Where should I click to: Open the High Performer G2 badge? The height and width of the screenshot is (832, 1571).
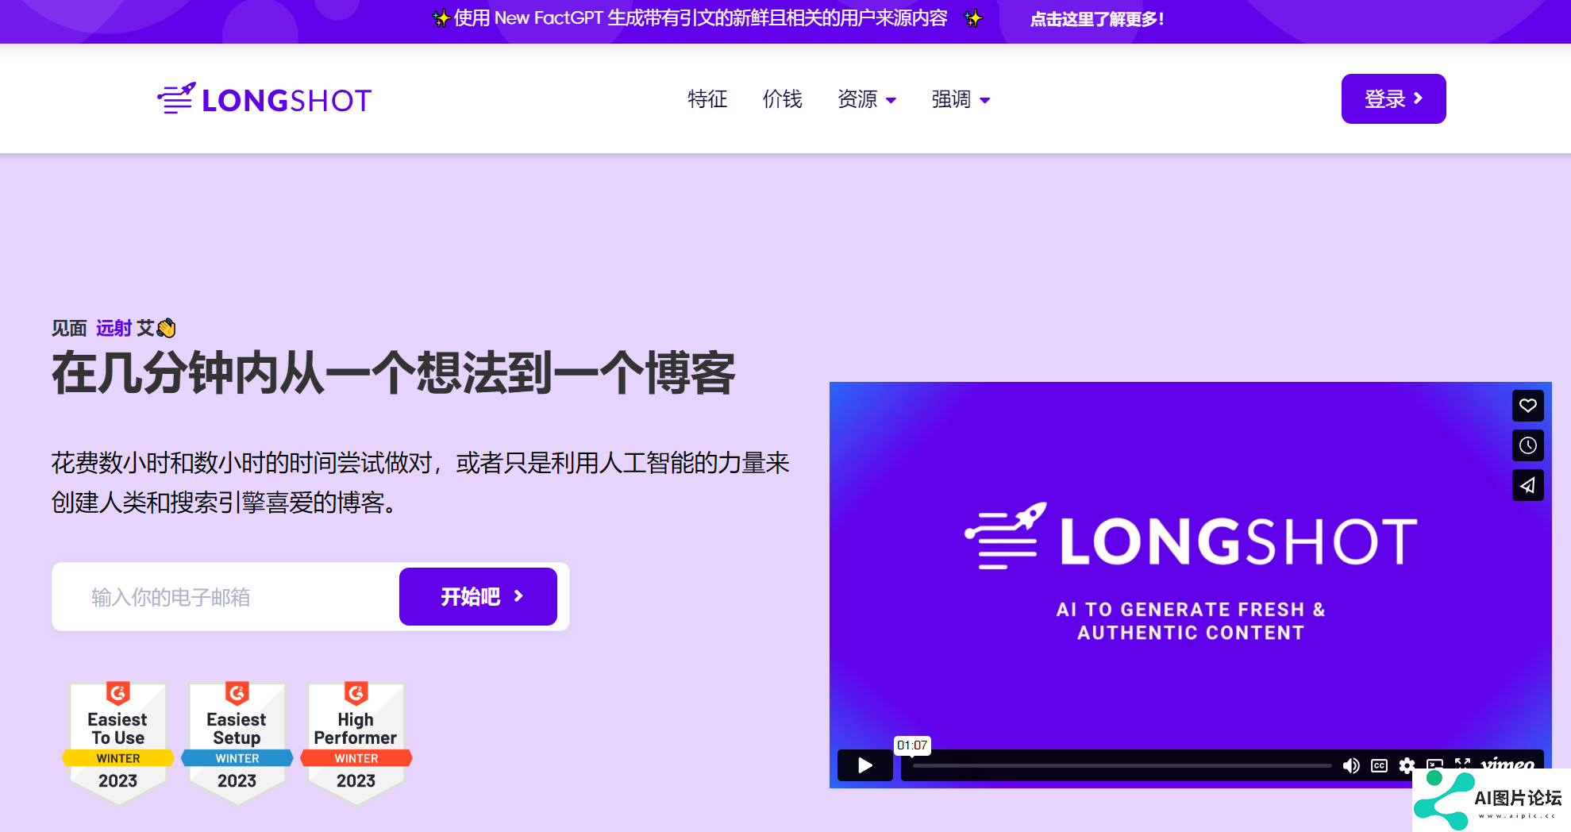[x=356, y=744]
